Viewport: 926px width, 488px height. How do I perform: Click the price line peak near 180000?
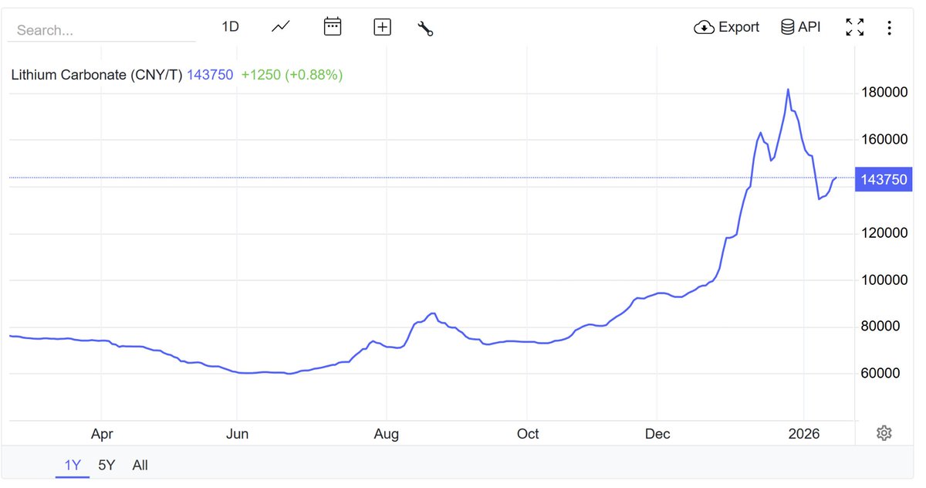(788, 90)
